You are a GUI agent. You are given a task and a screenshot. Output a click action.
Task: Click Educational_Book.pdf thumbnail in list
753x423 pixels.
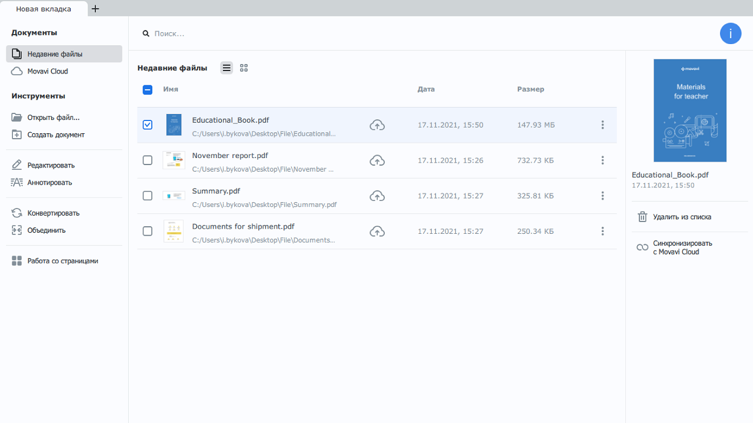pos(174,125)
